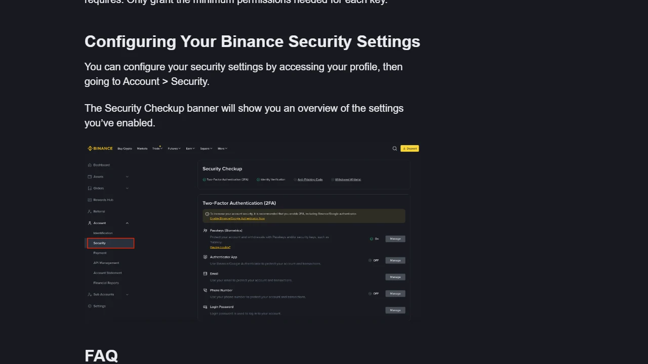Click the Having trouble? link
This screenshot has height=364, width=648.
tap(220, 247)
